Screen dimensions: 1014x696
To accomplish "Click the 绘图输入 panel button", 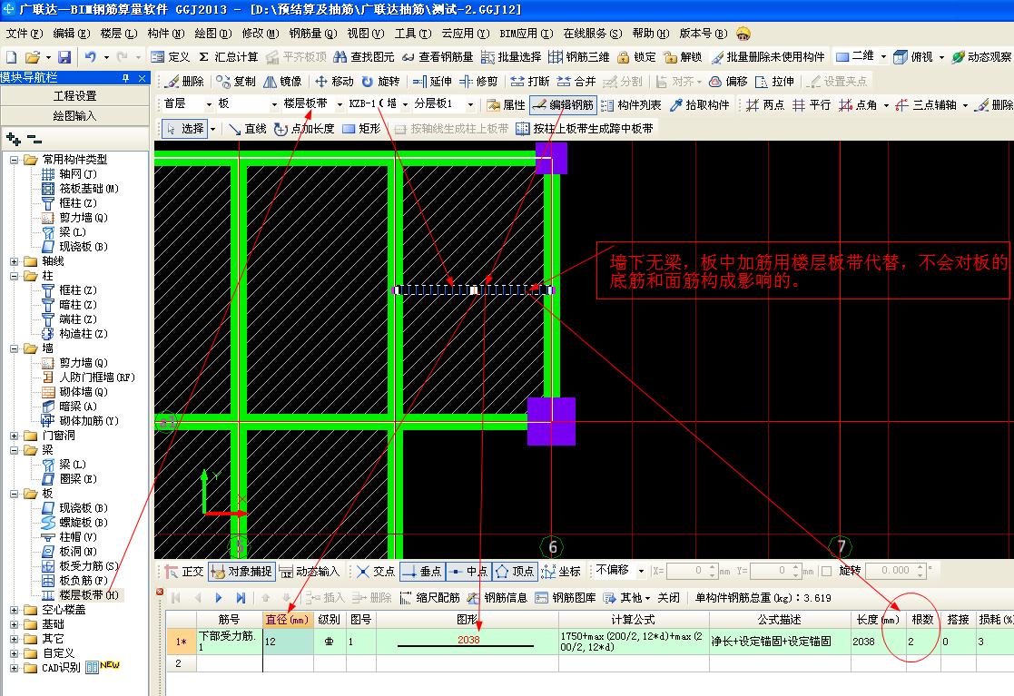I will tap(75, 115).
